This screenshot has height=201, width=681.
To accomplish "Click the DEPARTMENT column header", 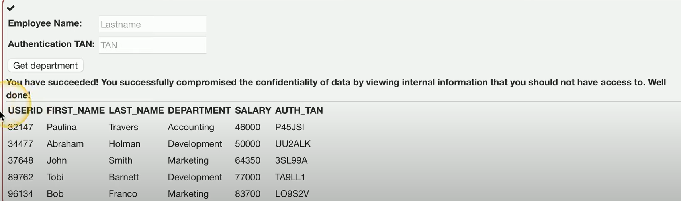I will [199, 110].
